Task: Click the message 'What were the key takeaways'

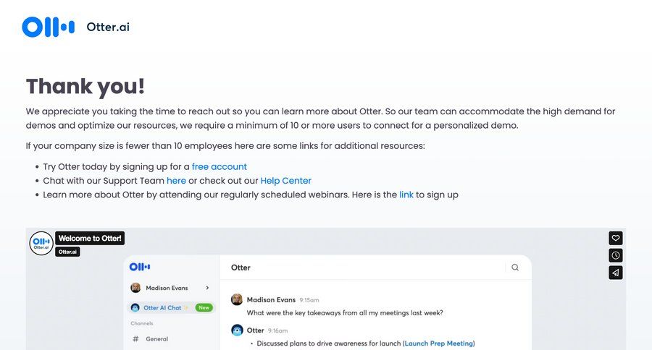Action: click(x=345, y=312)
